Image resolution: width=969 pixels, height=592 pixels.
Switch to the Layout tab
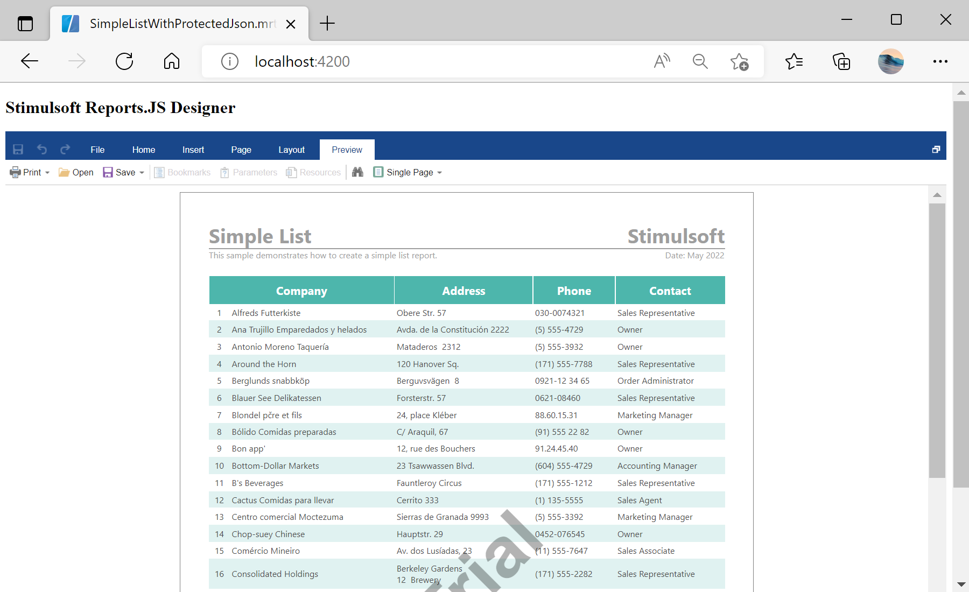(291, 150)
